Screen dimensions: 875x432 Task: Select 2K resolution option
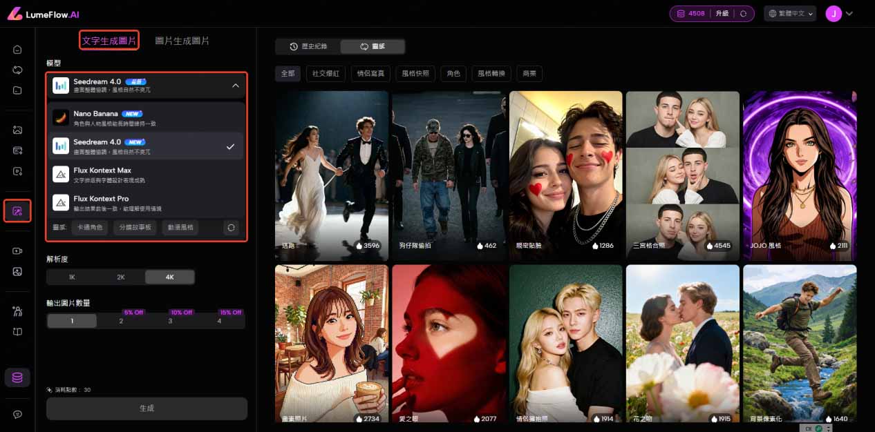click(121, 277)
